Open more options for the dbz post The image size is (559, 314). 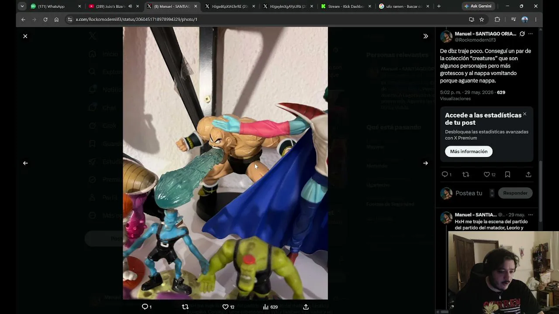[531, 34]
